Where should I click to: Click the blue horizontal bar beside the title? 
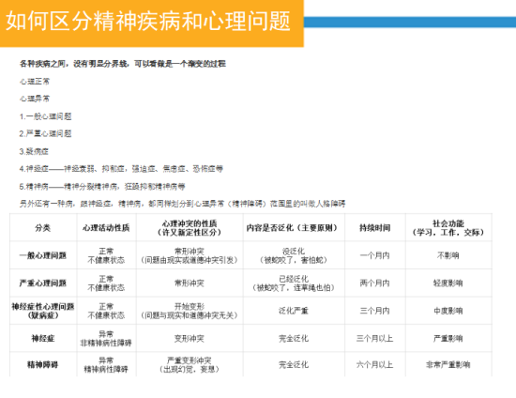coord(410,22)
